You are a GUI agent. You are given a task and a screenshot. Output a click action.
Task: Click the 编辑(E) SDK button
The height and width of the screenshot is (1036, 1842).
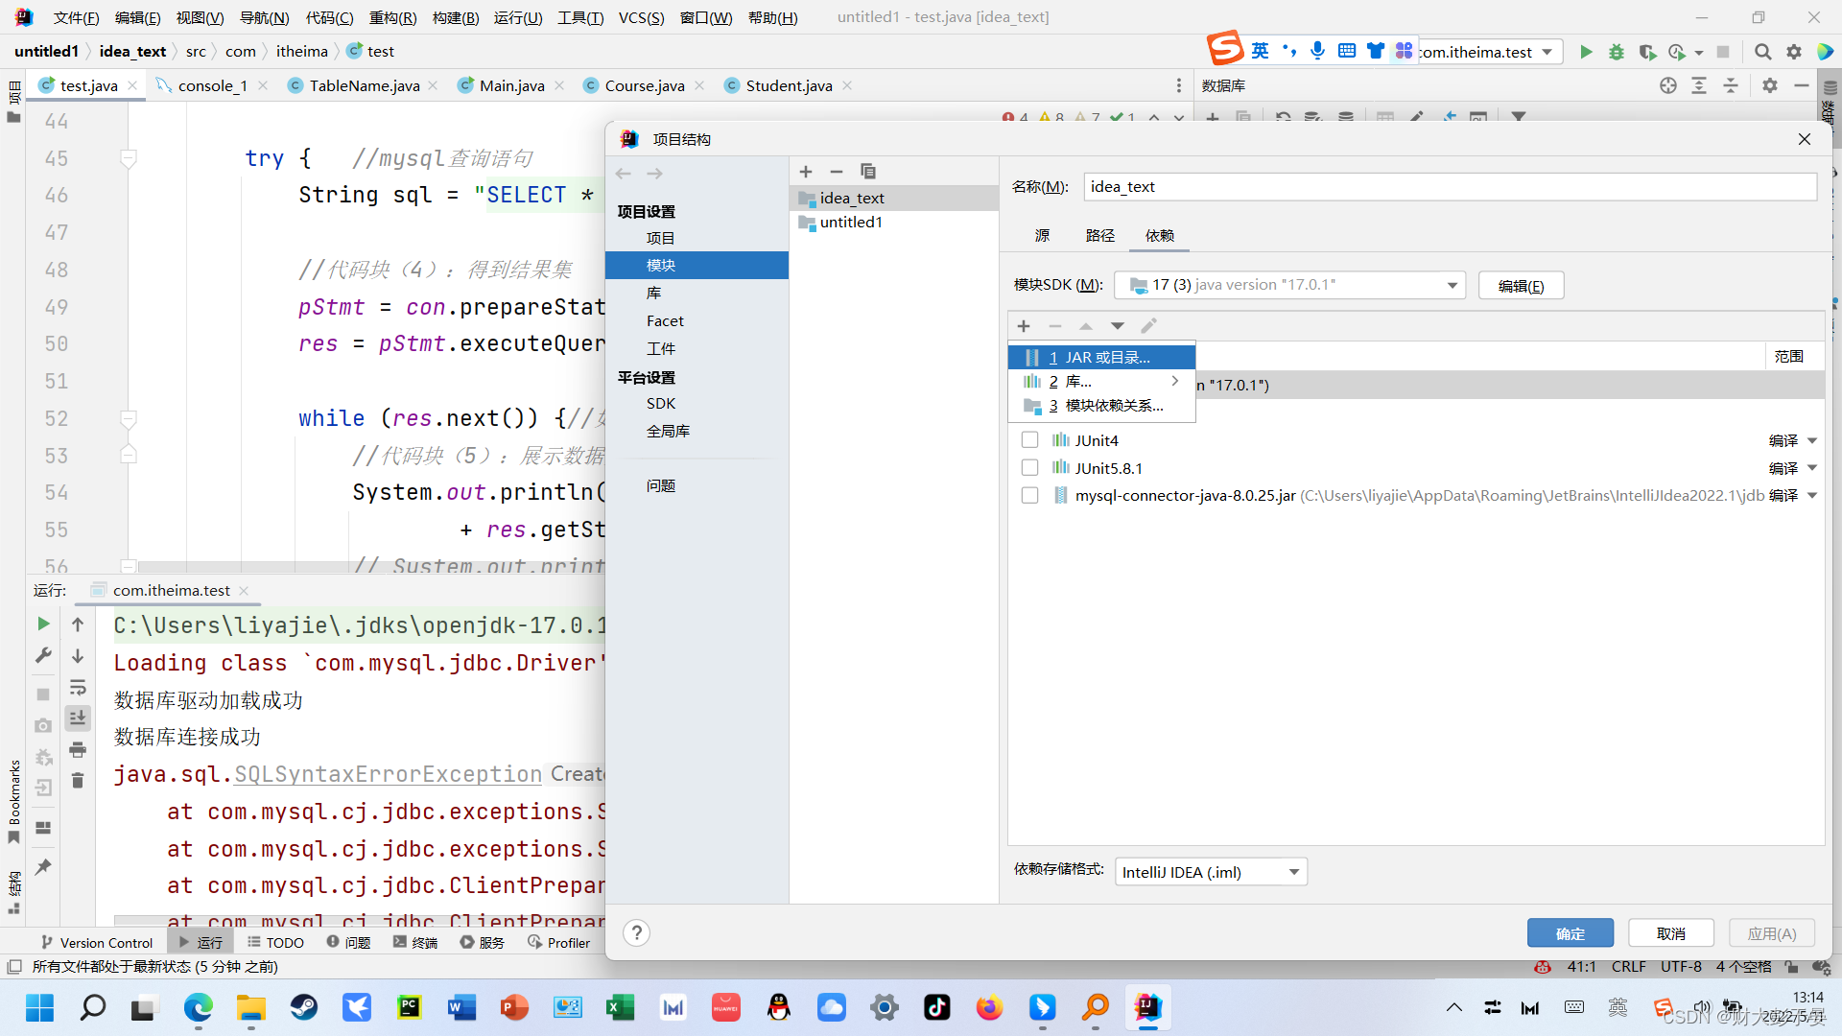pyautogui.click(x=1521, y=286)
